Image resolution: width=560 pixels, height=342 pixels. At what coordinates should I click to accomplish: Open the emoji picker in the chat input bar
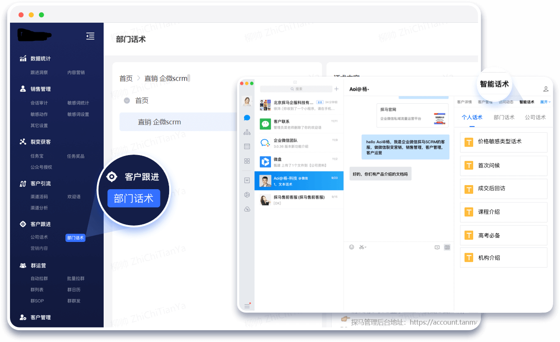(x=351, y=247)
